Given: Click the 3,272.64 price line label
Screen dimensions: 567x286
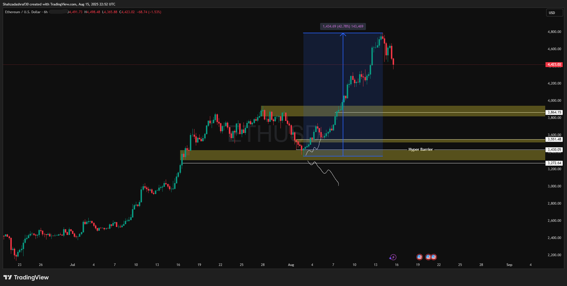Looking at the screenshot, I should tap(554, 163).
